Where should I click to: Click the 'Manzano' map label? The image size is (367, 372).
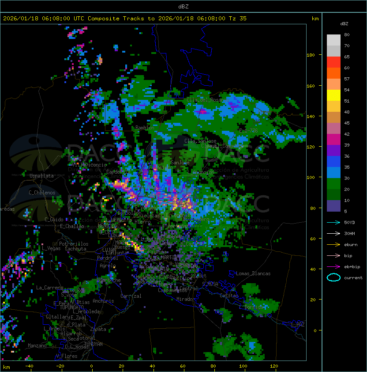pyautogui.click(x=37, y=345)
